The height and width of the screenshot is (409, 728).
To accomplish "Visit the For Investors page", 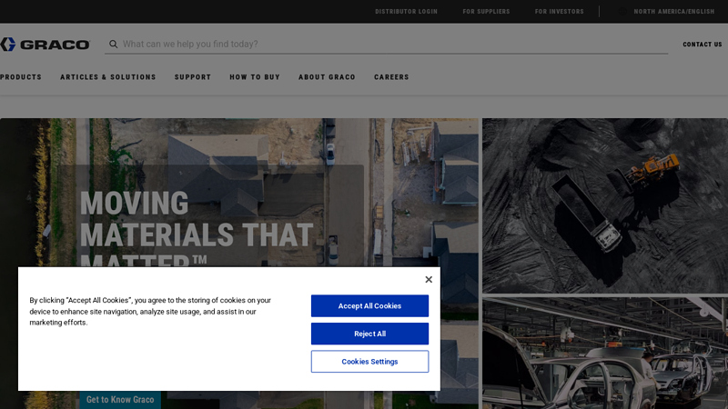I will click(x=559, y=12).
